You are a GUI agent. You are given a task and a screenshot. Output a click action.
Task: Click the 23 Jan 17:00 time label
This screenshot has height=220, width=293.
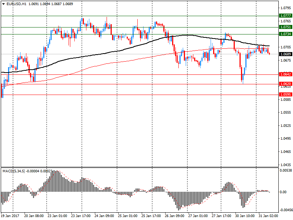tap(81, 216)
